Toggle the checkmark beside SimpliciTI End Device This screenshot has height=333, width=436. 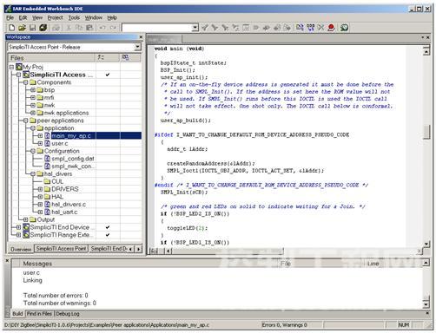click(x=108, y=227)
